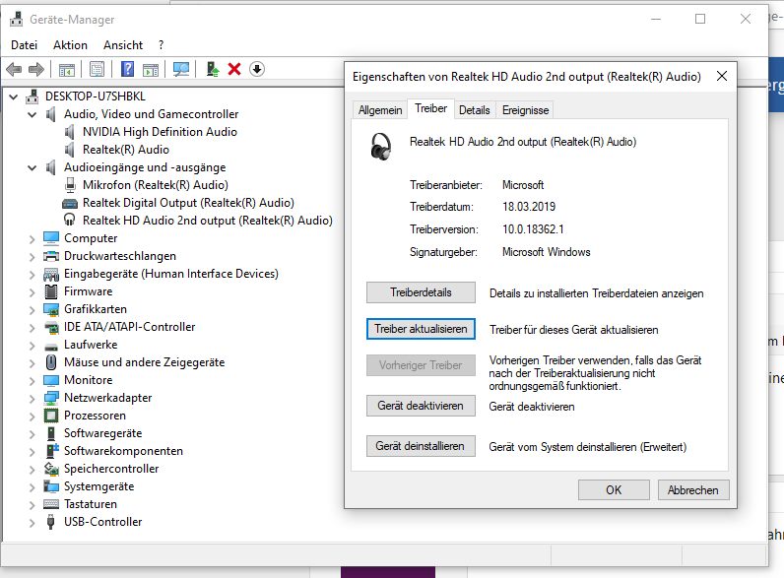
Task: Expand the Softwaregeräte category
Action: [x=32, y=434]
